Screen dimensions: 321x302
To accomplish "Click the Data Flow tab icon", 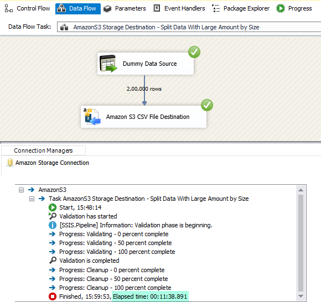I will [61, 9].
